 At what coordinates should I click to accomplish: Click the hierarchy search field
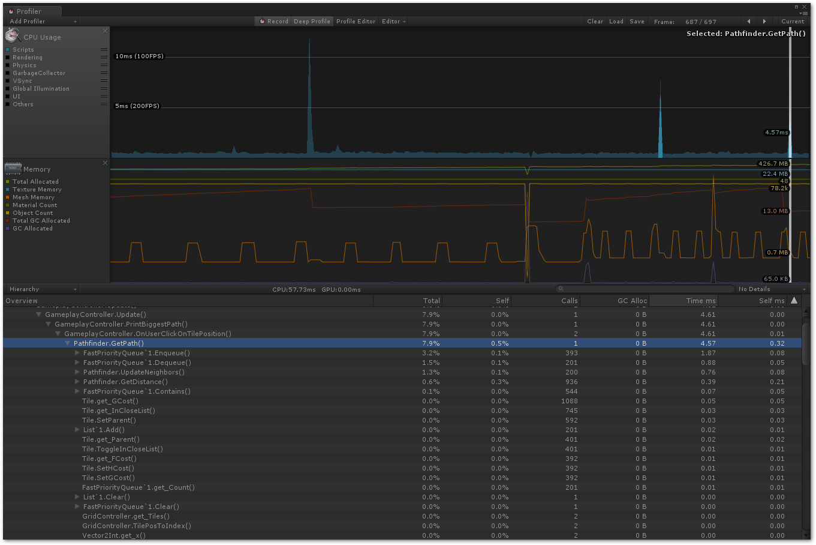tap(645, 289)
